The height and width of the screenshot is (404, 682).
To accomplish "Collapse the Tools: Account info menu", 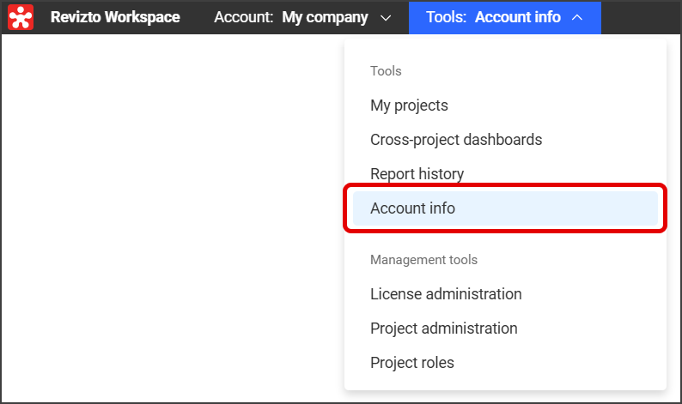I will (x=505, y=17).
